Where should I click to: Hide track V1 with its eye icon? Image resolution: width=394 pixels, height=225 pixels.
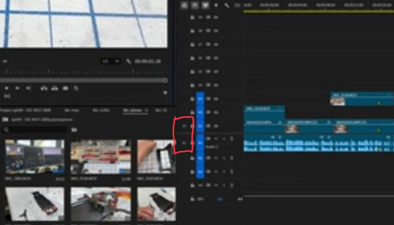[x=216, y=126]
